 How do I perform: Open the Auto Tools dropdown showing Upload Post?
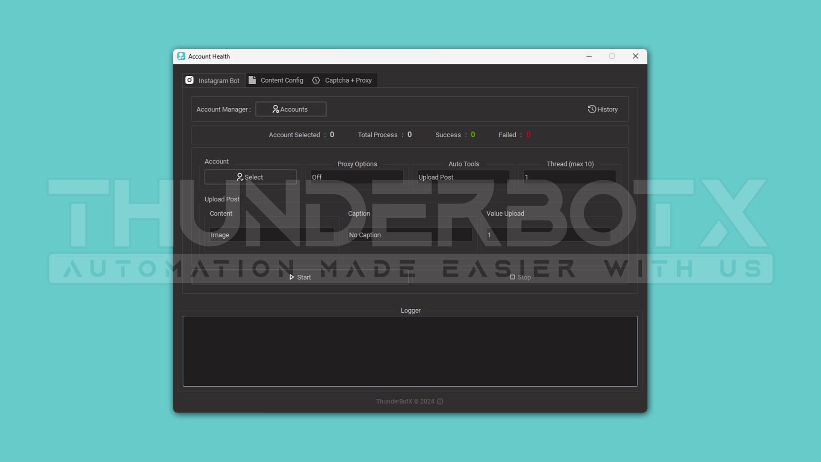coord(463,177)
